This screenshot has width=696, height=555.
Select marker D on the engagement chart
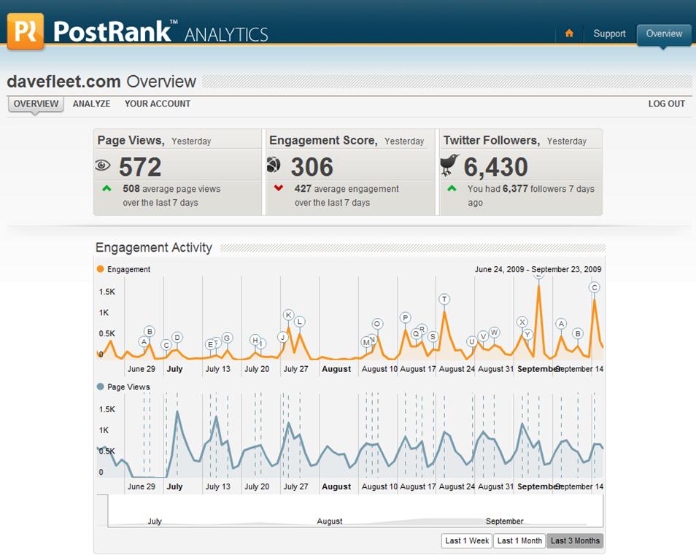coord(177,337)
